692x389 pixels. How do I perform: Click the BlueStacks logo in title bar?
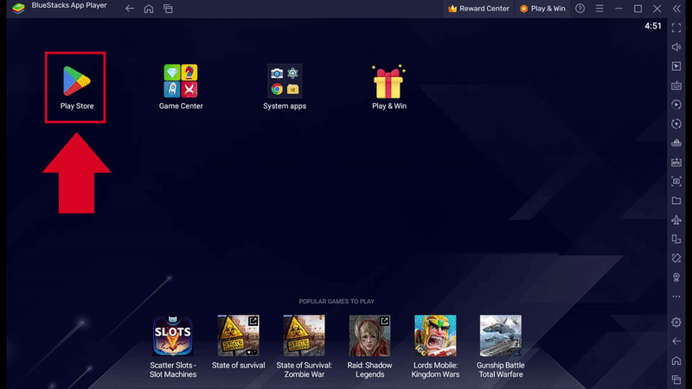(18, 8)
